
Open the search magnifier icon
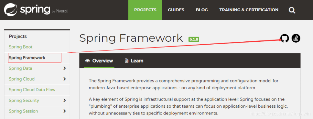click(x=292, y=10)
